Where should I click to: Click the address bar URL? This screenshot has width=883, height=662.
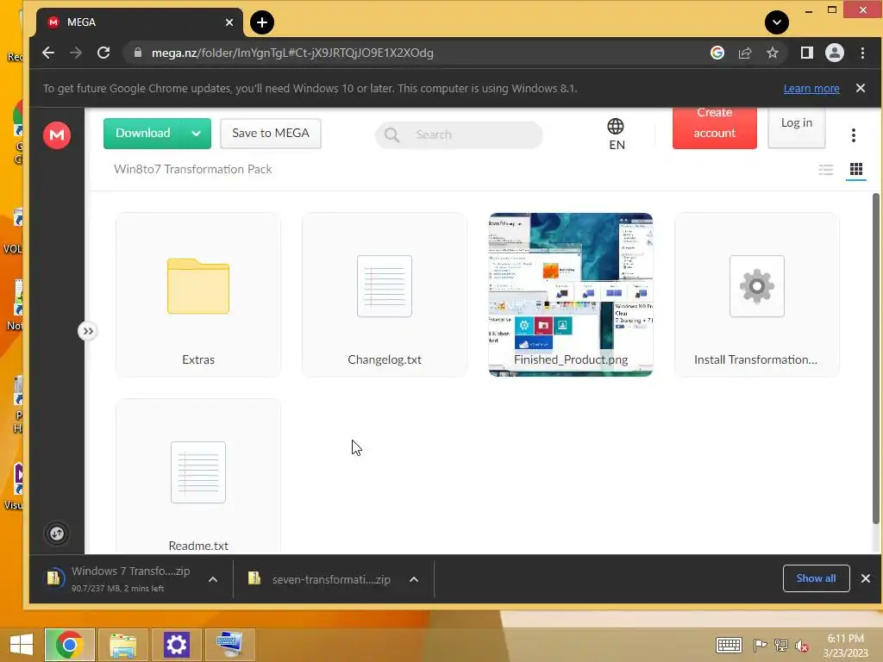click(292, 53)
